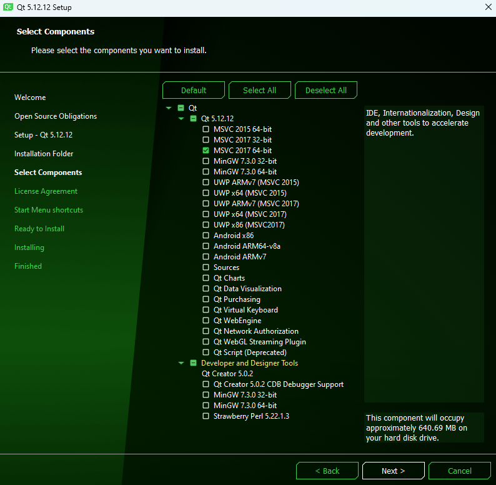
Task: Check the Android x86 checkbox
Action: [x=206, y=236]
